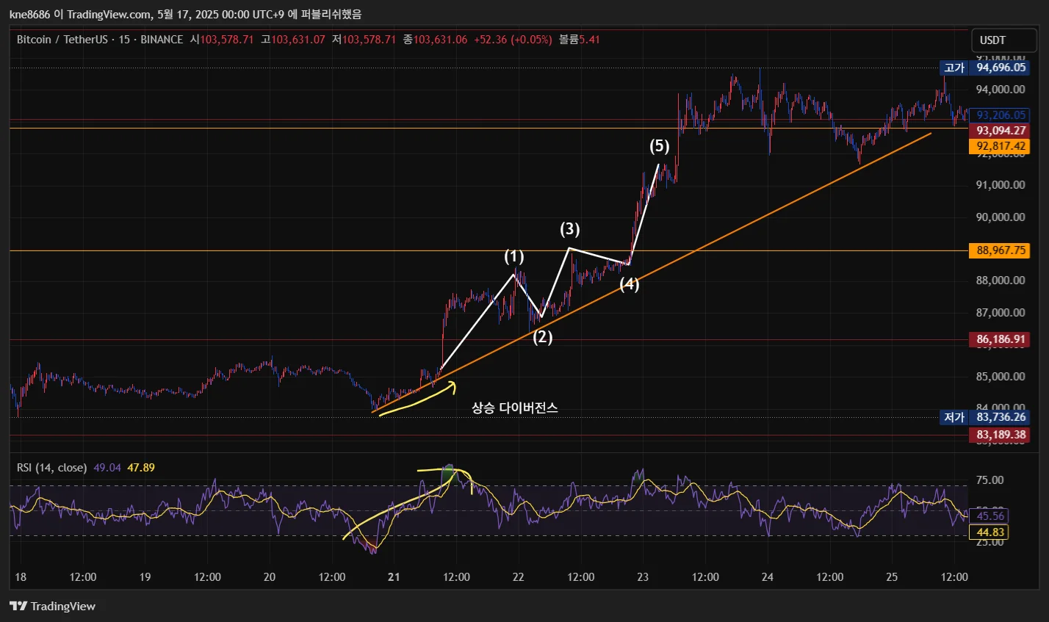Click the 75.00 RSI axis label

click(990, 480)
